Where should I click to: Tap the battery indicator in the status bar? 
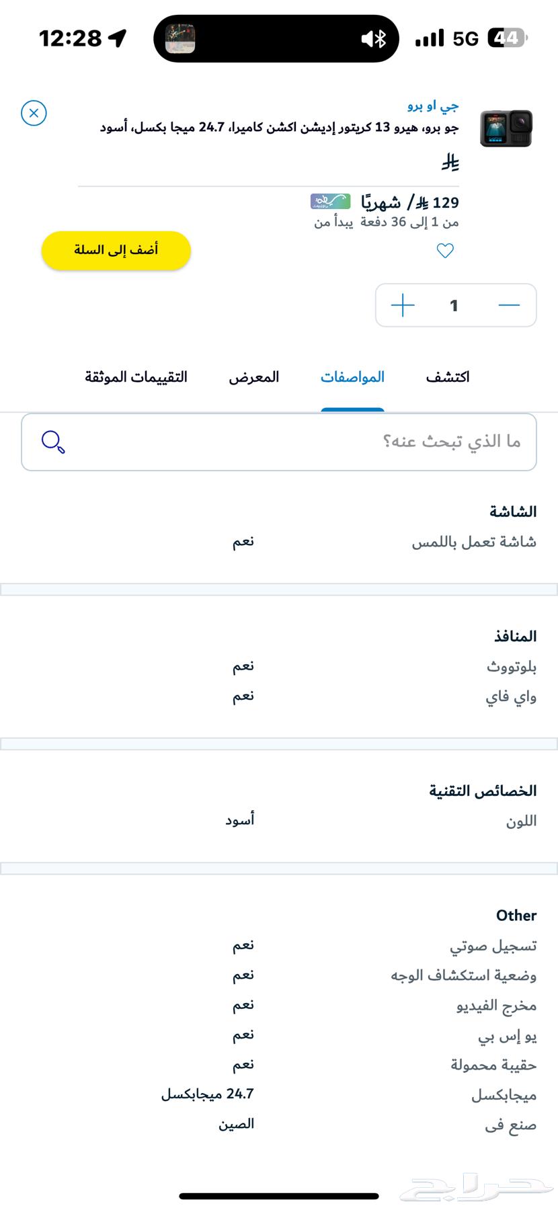tap(507, 38)
